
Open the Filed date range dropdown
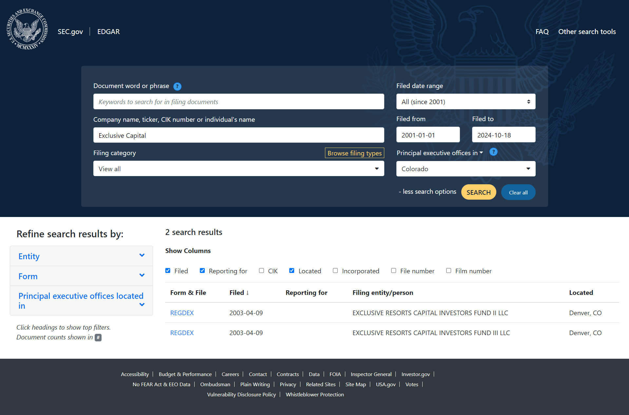pos(466,102)
